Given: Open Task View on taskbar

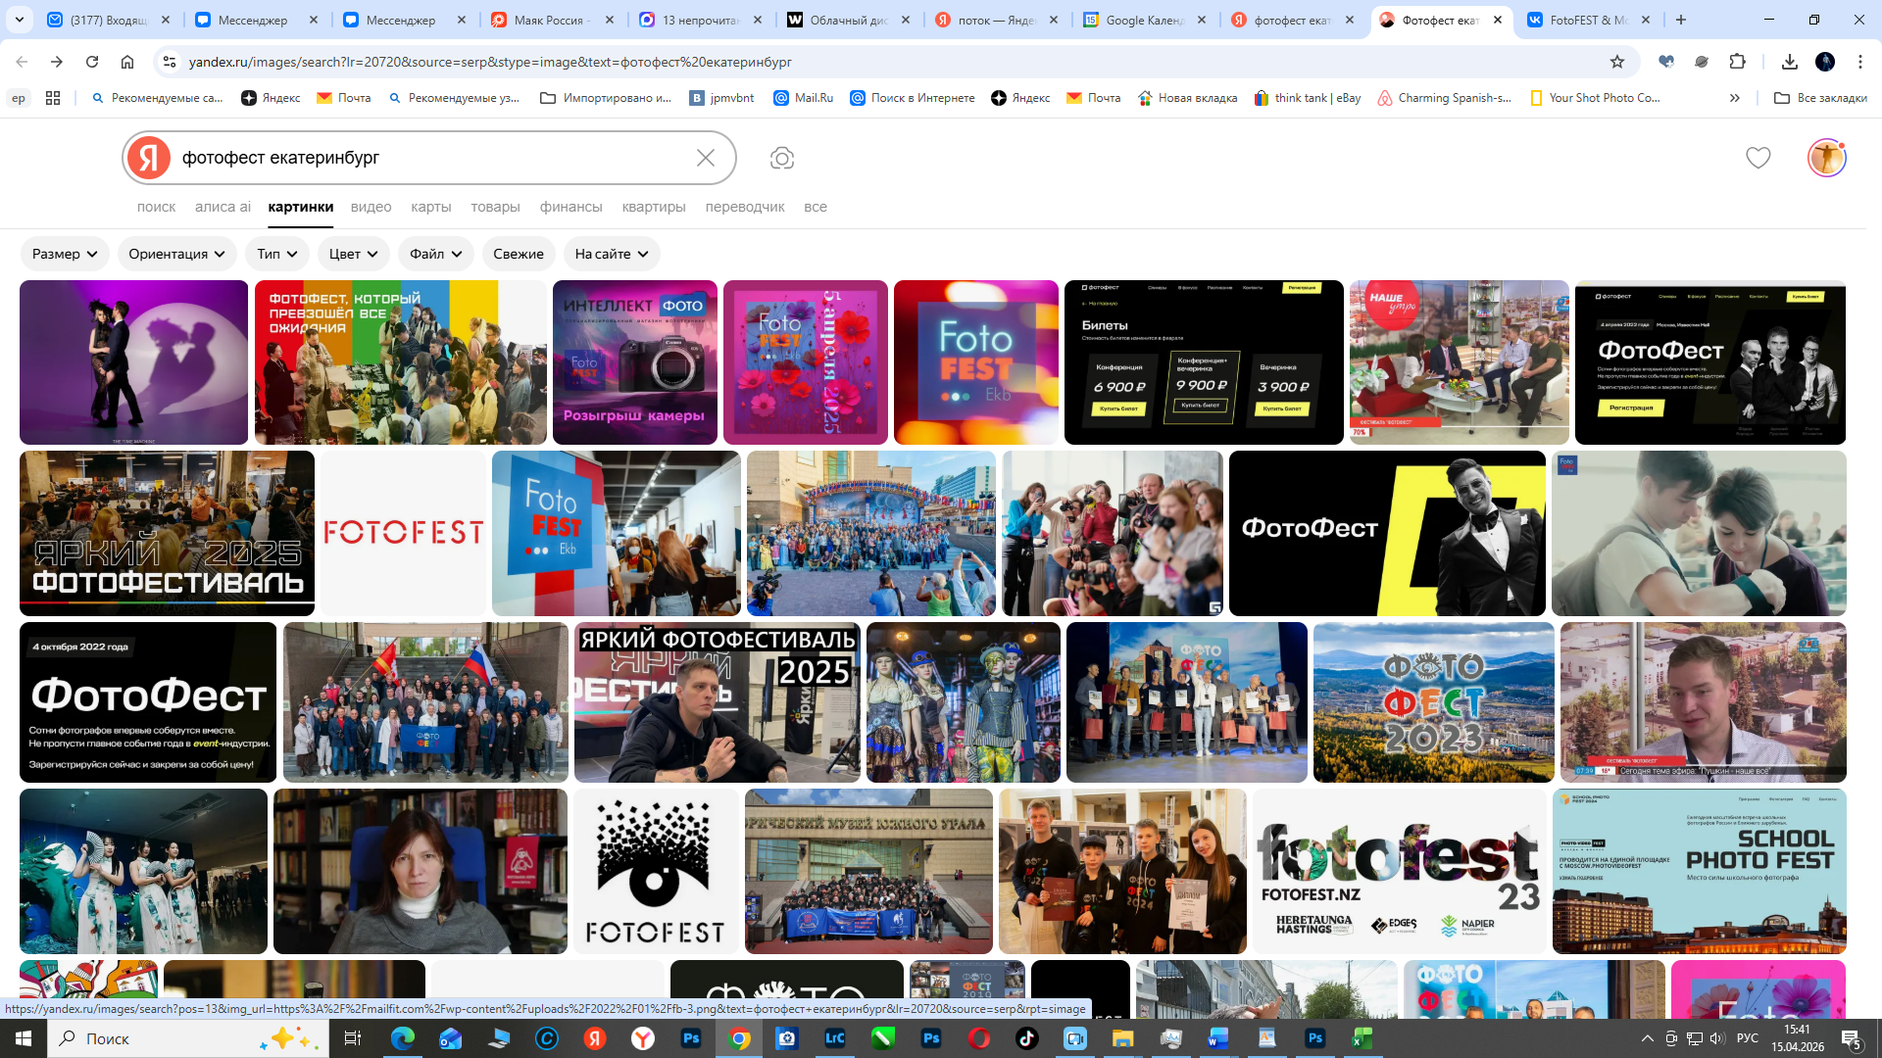Looking at the screenshot, I should coord(353,1038).
